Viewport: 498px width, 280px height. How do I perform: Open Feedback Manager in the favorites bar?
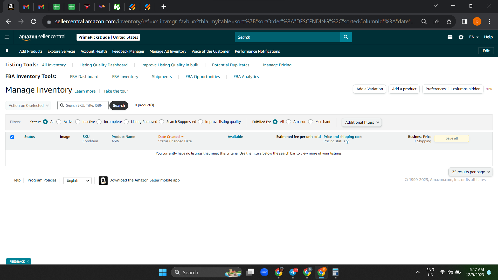128,51
